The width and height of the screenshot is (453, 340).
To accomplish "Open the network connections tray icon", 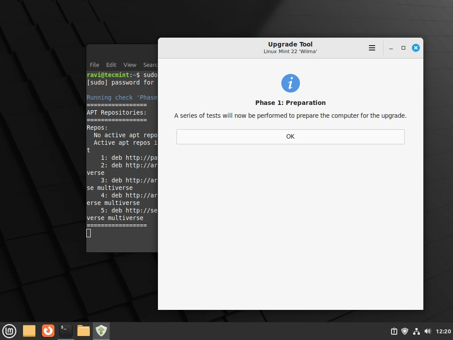I will pos(416,331).
